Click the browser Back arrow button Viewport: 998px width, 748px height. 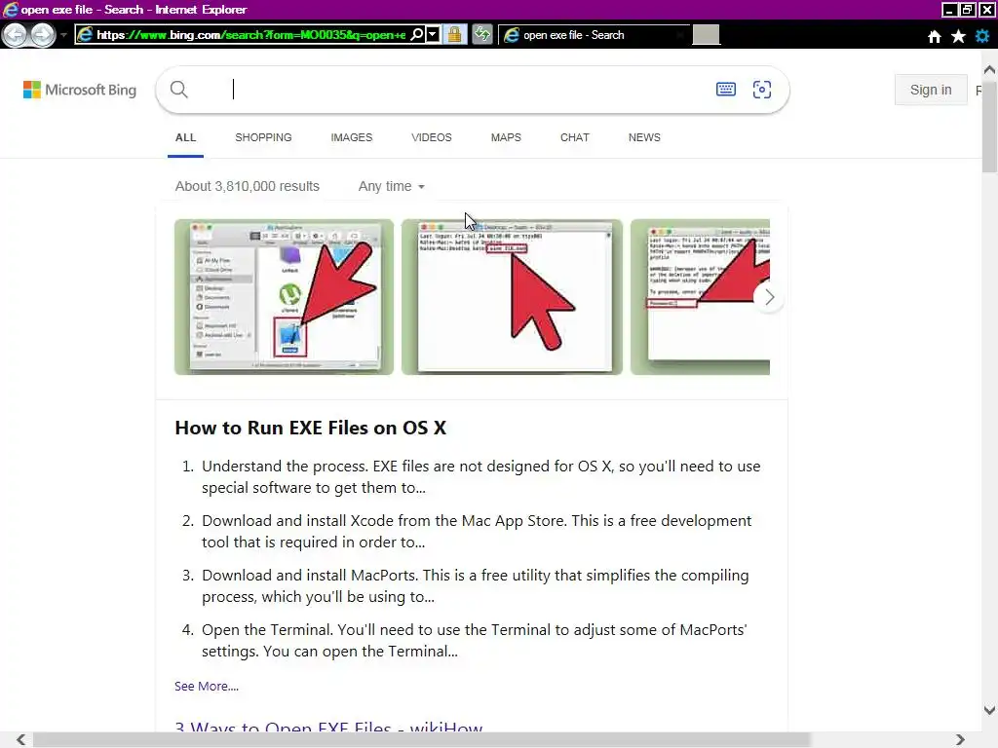[x=16, y=35]
